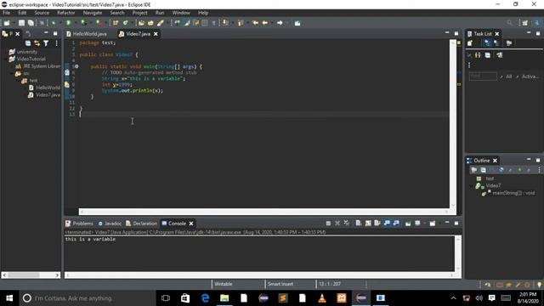The image size is (544, 306).
Task: Open Package Explorer view menu dots
Action: [56, 43]
